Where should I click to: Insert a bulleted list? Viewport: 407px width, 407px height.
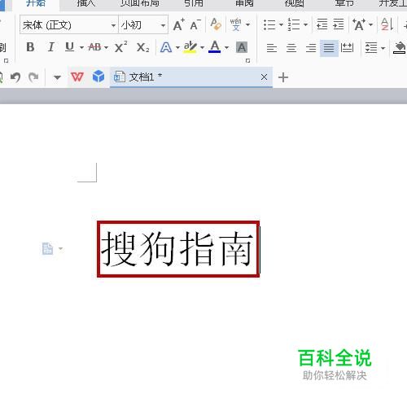269,24
